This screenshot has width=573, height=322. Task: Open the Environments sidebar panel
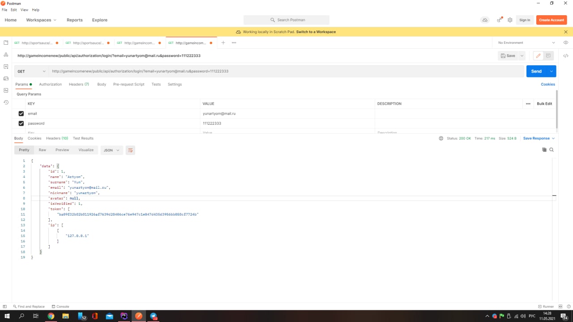tap(6, 66)
